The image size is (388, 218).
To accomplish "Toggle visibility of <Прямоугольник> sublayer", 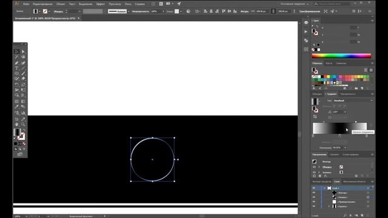I will (314, 202).
